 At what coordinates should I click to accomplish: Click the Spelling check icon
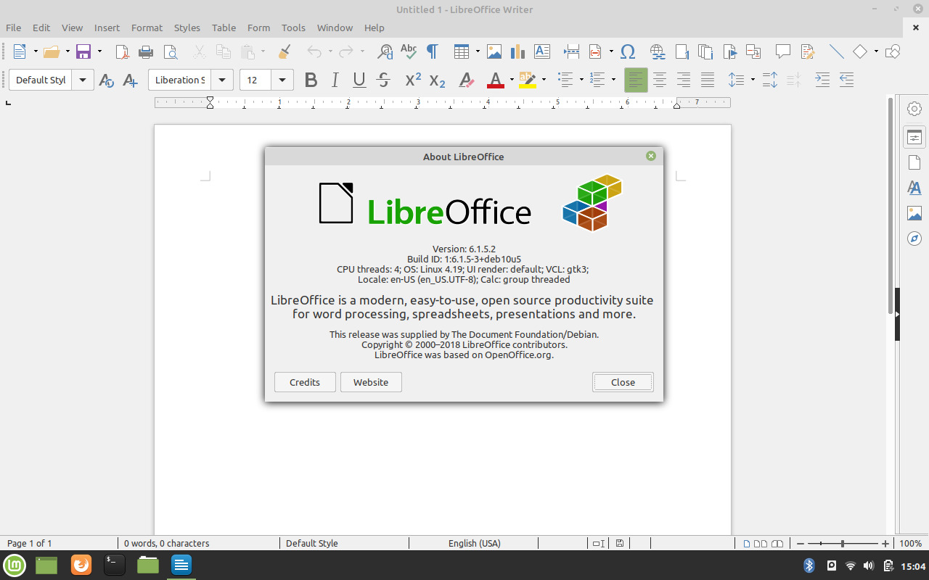click(409, 51)
